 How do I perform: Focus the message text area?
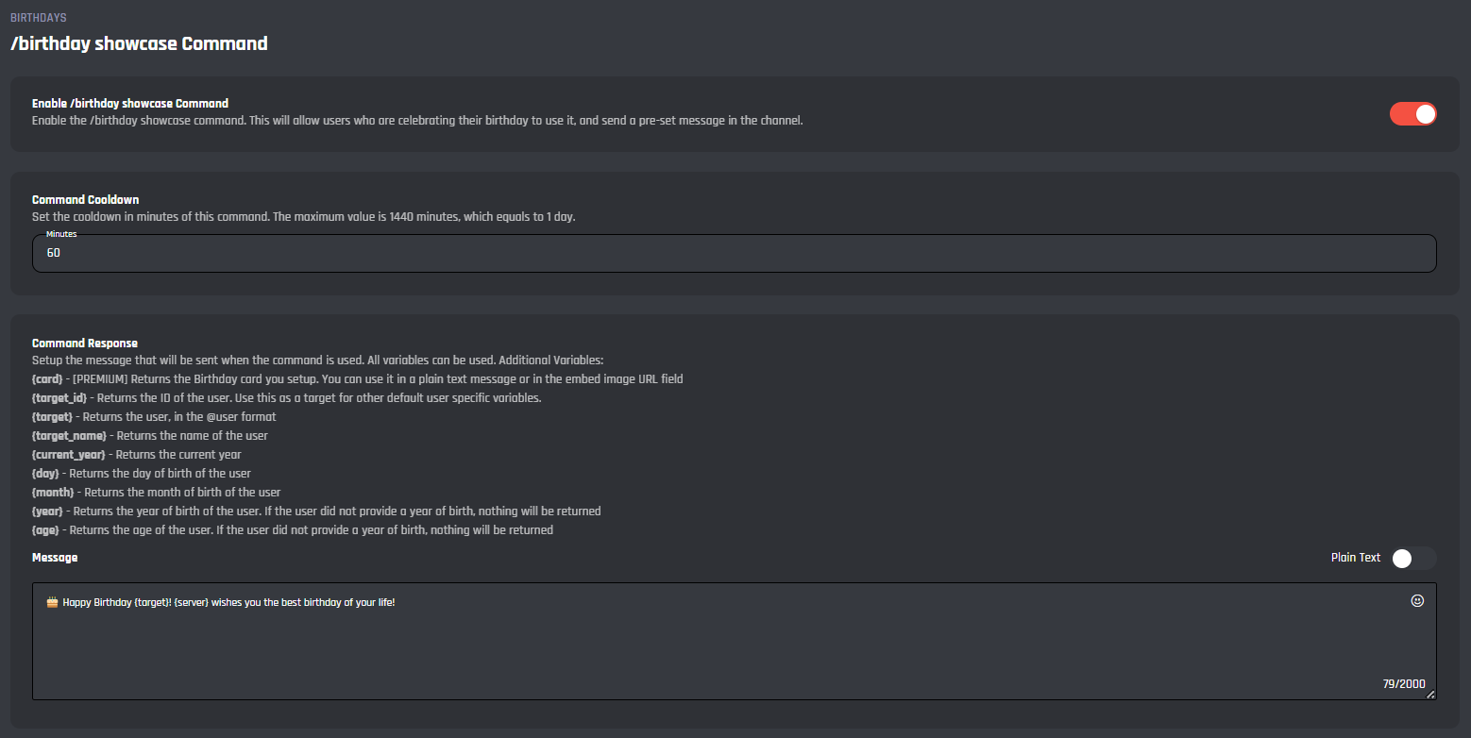tap(734, 651)
